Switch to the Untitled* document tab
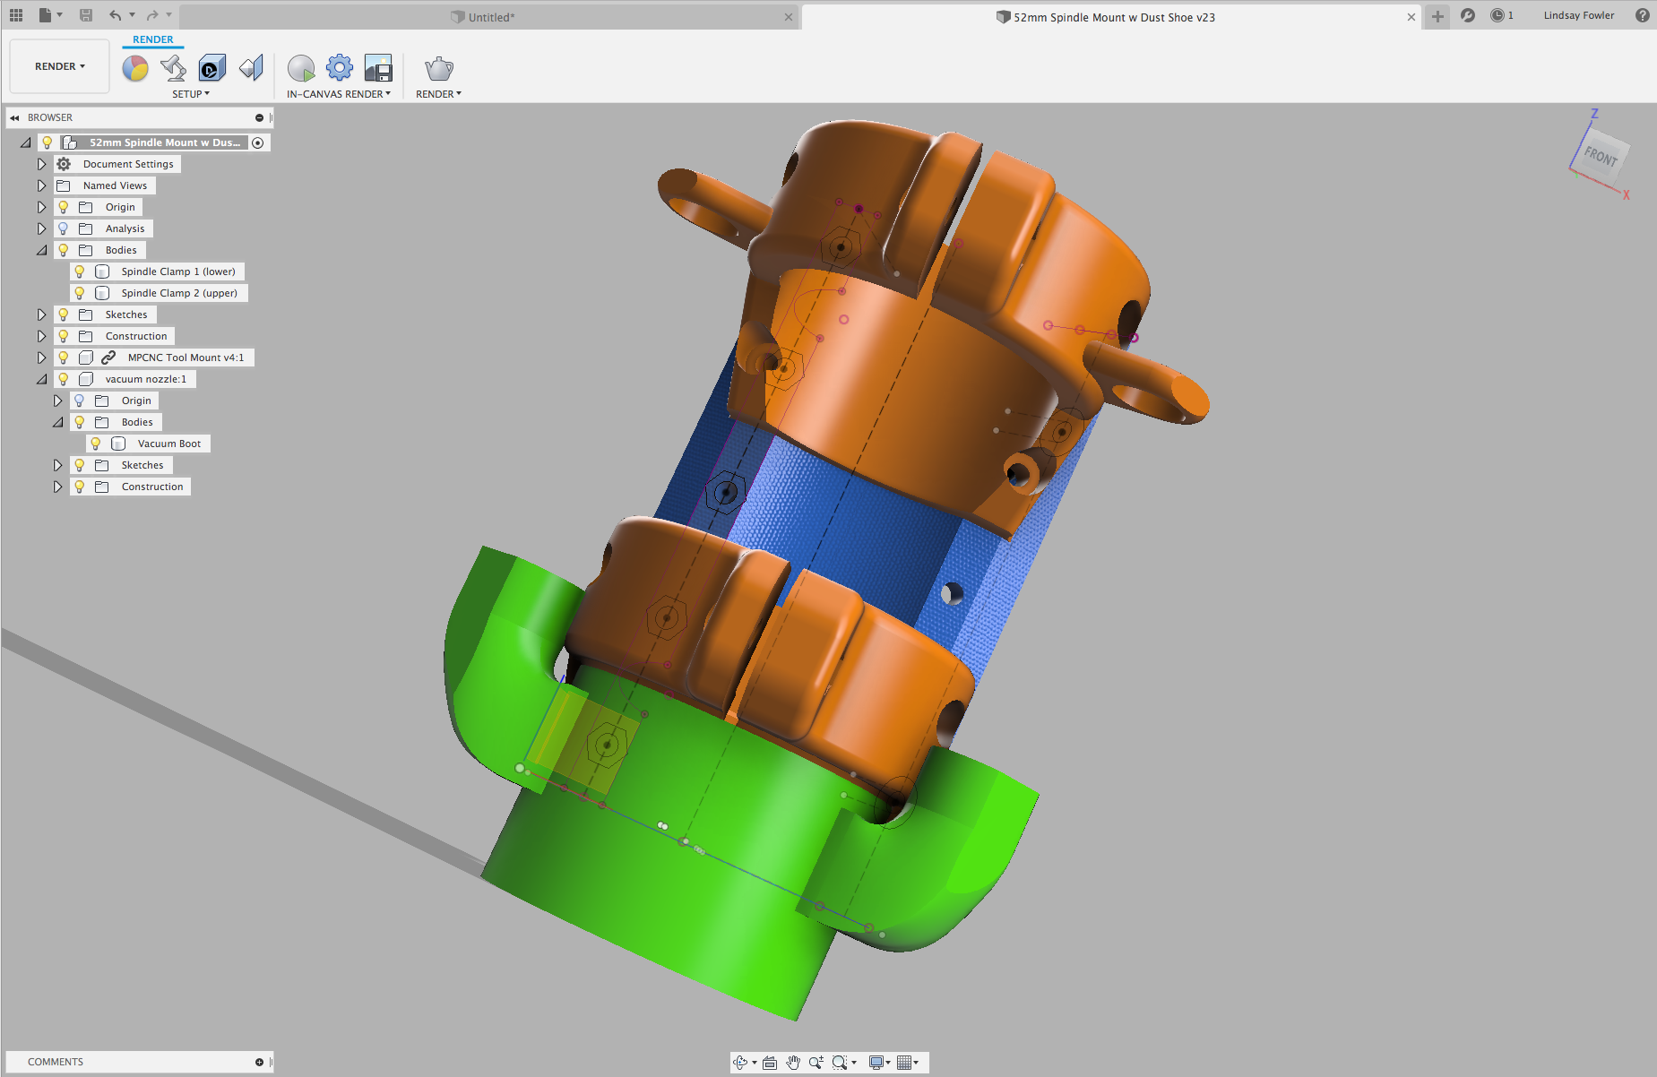This screenshot has width=1657, height=1077. [490, 17]
